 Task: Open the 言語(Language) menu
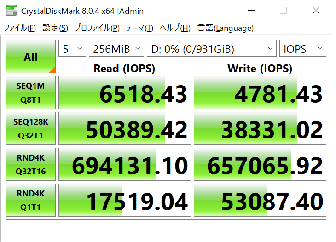(x=226, y=28)
